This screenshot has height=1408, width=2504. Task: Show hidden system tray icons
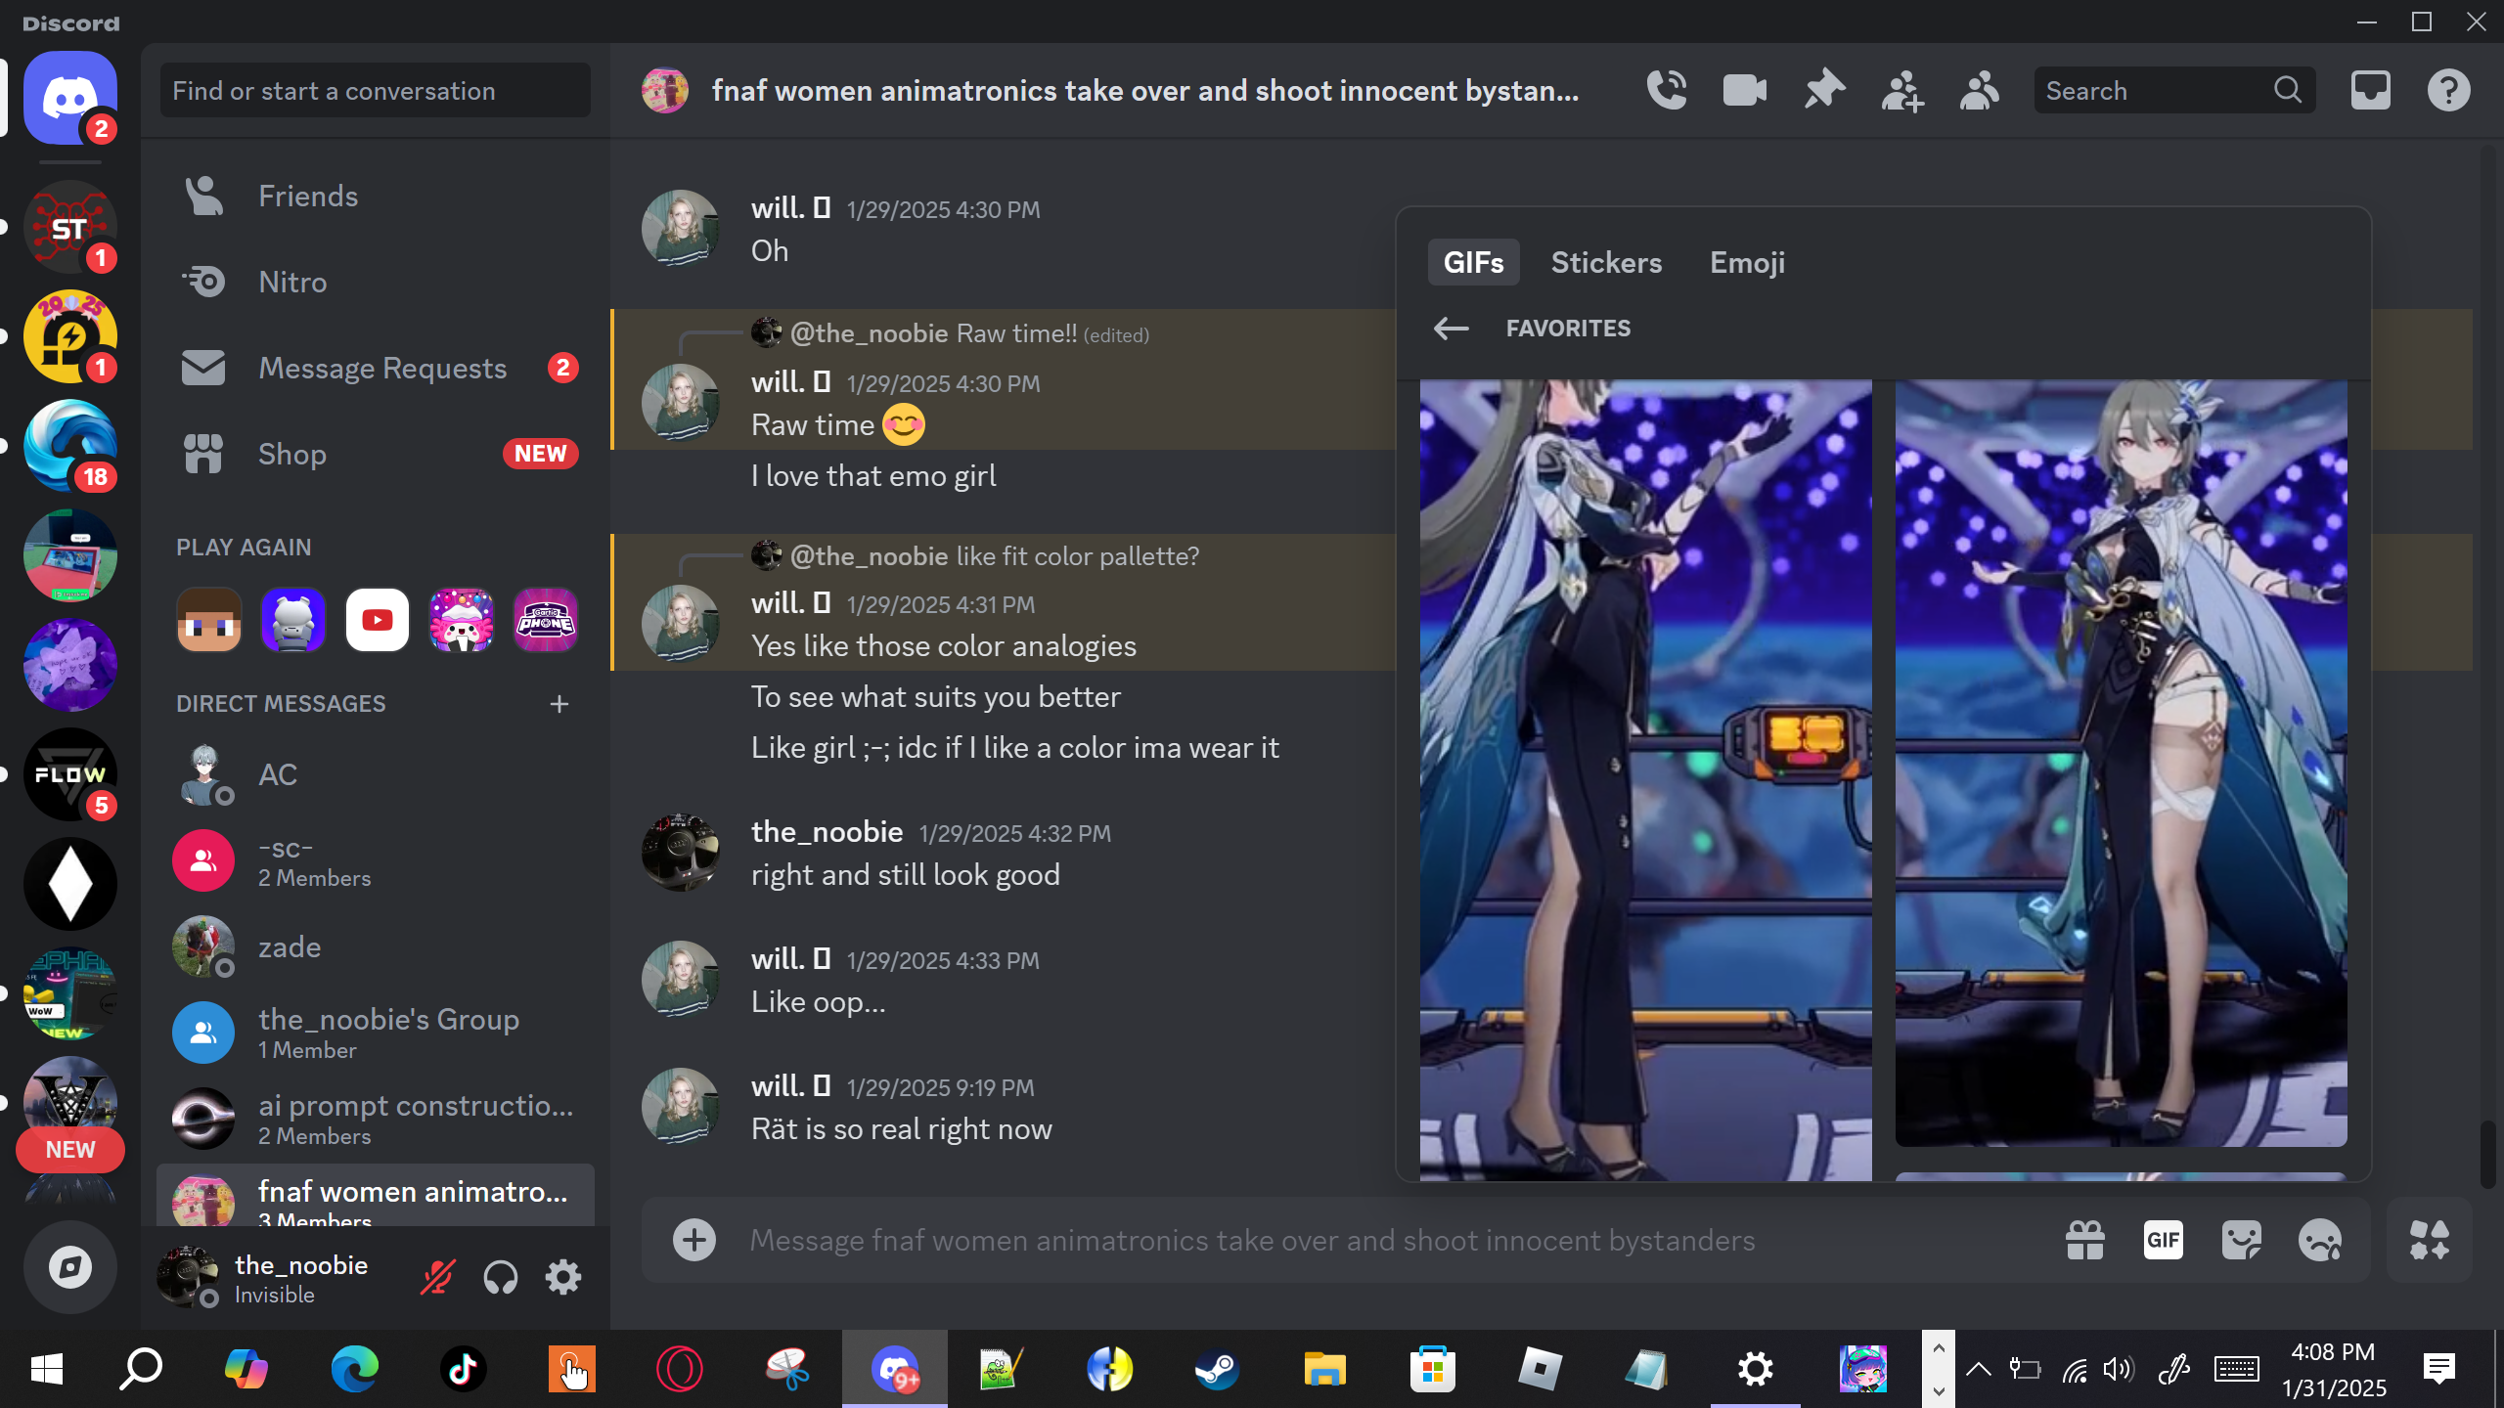point(1978,1369)
